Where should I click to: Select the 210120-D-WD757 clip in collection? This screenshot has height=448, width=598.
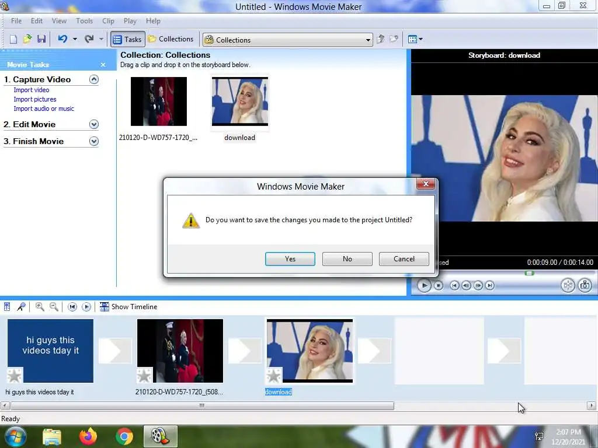[159, 101]
